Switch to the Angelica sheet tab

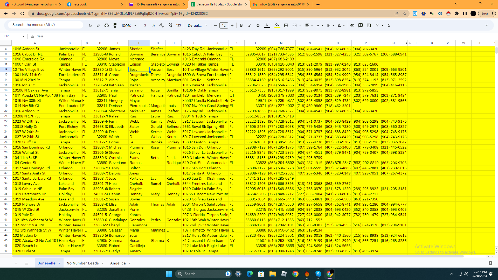pyautogui.click(x=118, y=263)
